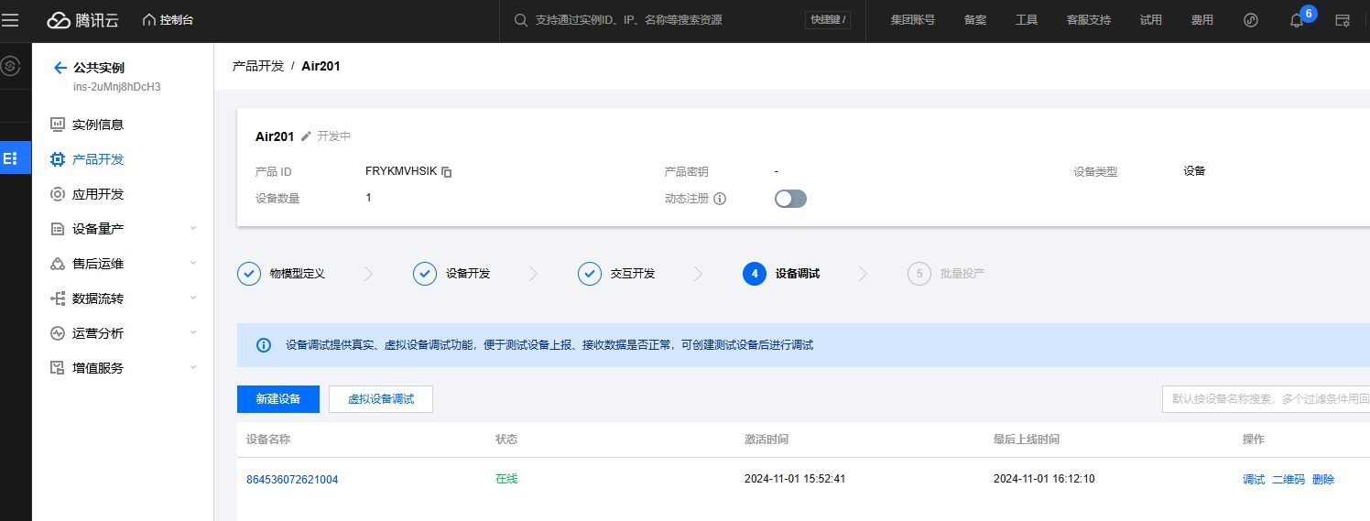This screenshot has height=521, width=1370.
Task: Click the 新建设备 button
Action: (278, 399)
